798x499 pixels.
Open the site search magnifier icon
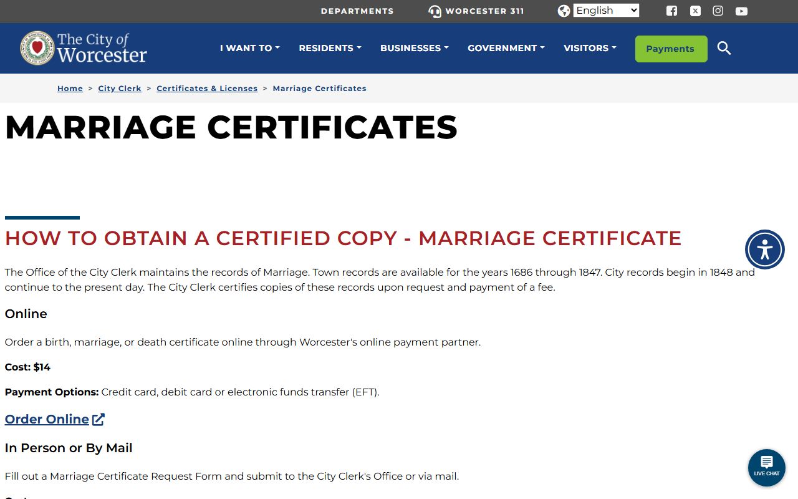click(x=724, y=48)
